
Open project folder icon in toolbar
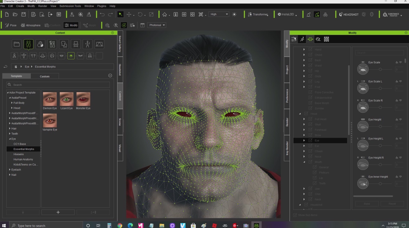(15, 14)
